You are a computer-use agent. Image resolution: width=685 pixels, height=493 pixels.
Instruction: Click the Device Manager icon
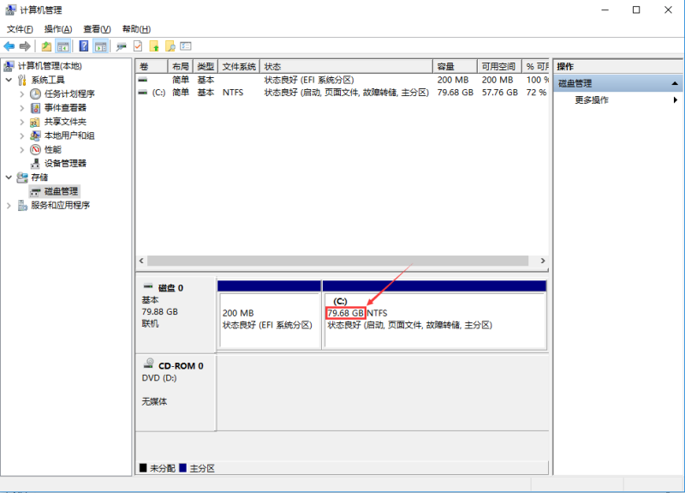[x=35, y=164]
